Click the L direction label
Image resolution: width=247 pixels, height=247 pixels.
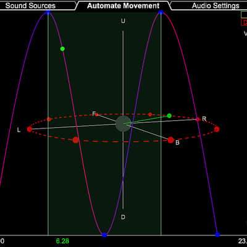point(19,130)
